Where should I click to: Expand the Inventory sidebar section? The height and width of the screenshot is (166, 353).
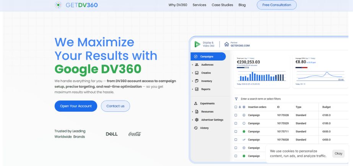192,81
